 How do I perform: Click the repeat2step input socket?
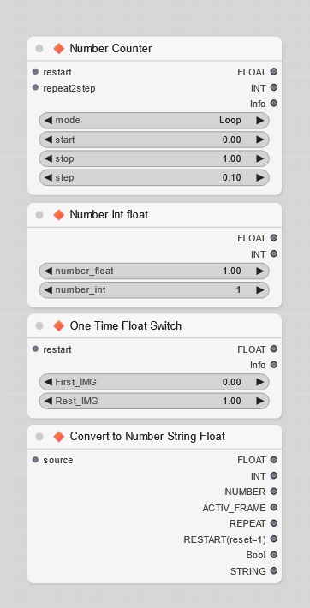tap(36, 87)
